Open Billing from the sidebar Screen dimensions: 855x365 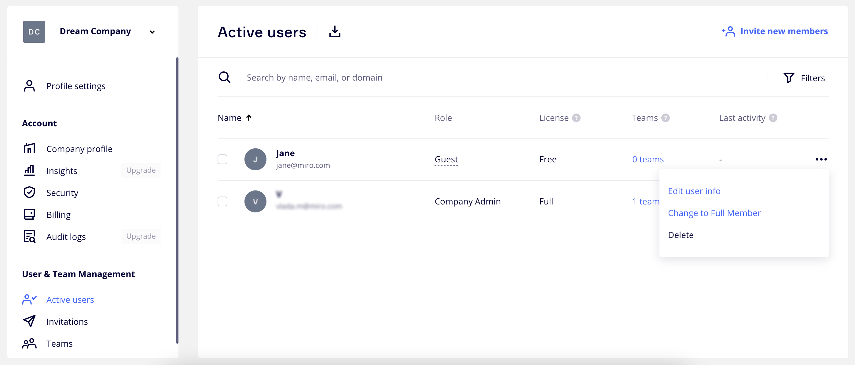pyautogui.click(x=58, y=215)
